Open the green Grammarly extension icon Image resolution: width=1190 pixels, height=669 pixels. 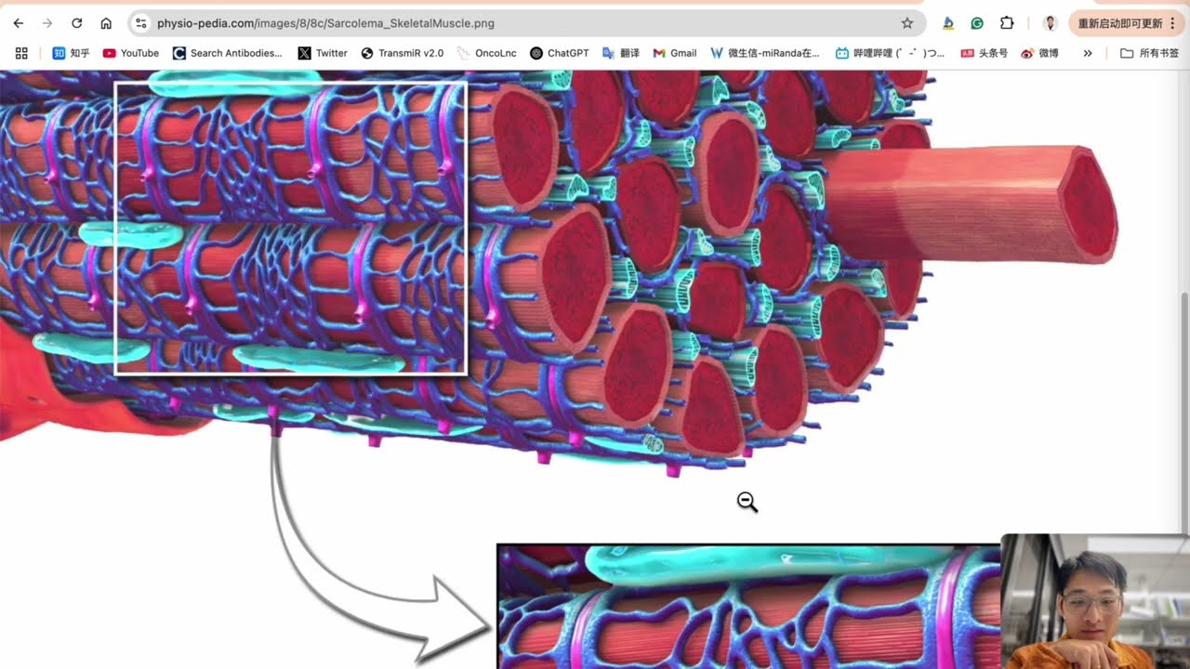[977, 23]
